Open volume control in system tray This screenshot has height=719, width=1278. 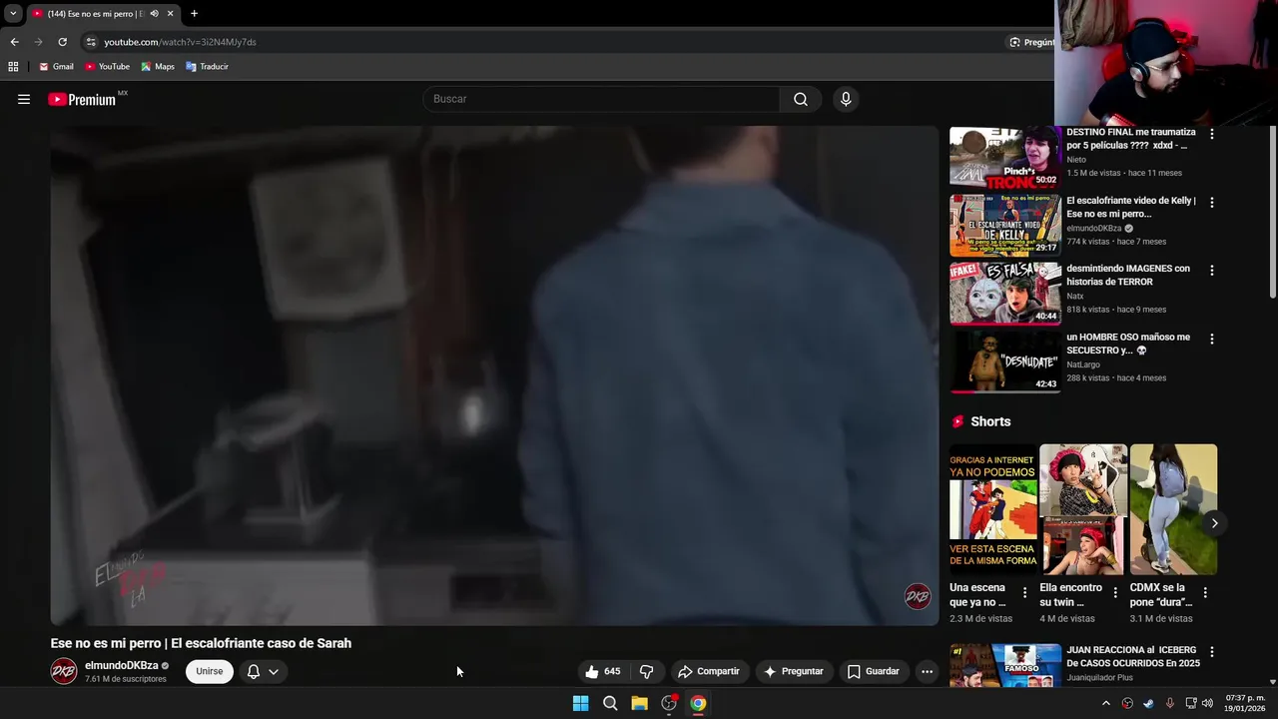coord(1207,703)
